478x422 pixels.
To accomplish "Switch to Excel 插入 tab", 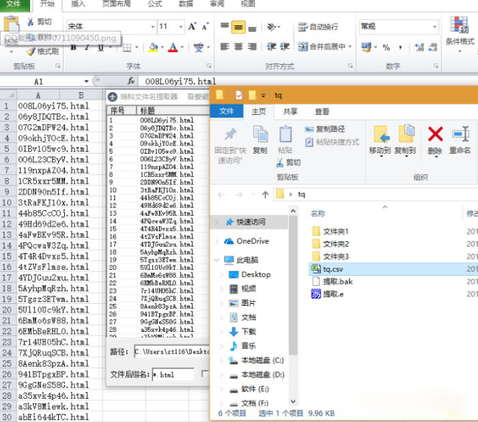I will (78, 4).
